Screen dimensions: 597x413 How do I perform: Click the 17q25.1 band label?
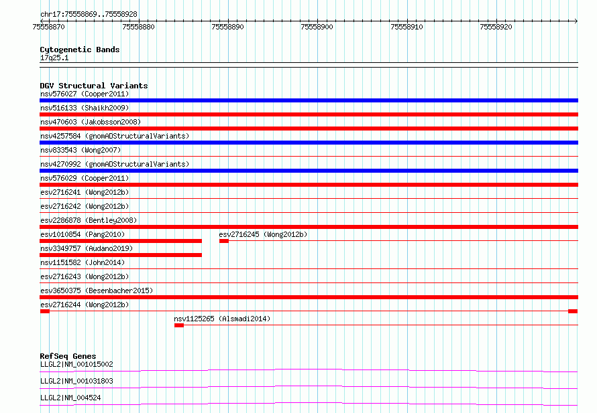(x=54, y=58)
